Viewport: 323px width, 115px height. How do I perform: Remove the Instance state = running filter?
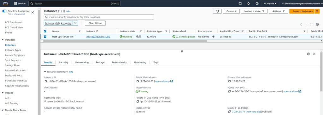point(75,23)
